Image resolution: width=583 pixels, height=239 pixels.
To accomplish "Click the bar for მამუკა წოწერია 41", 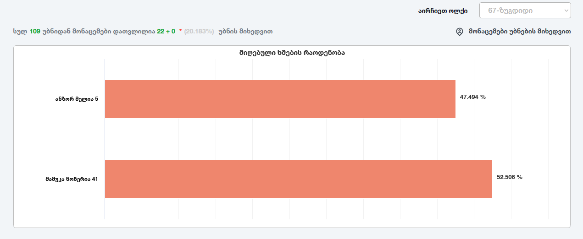I will coord(298,179).
